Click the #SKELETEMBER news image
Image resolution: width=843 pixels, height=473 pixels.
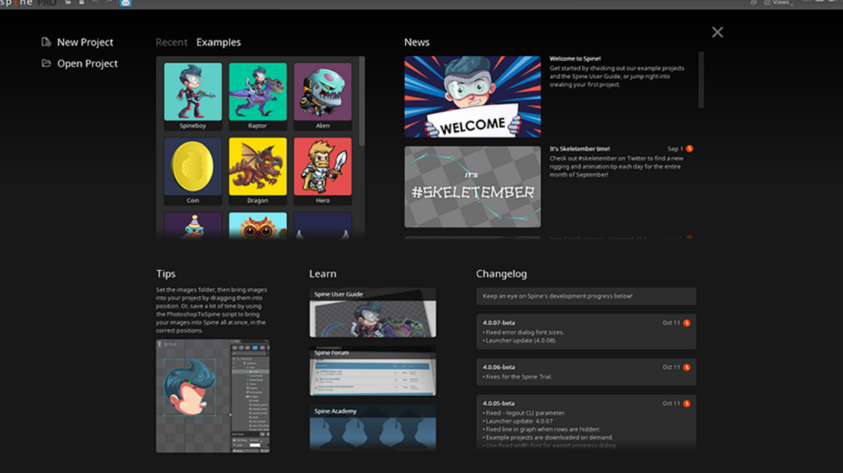point(472,187)
